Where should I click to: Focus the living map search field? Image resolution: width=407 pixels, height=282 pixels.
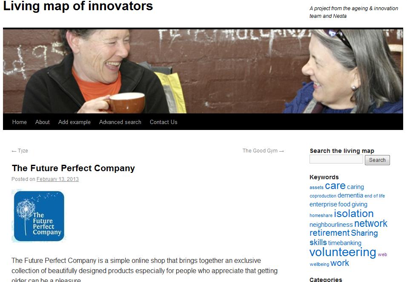tap(336, 159)
